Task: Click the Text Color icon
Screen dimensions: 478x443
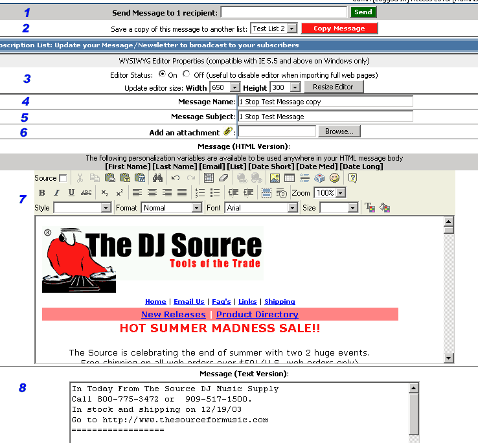Action: (370, 208)
